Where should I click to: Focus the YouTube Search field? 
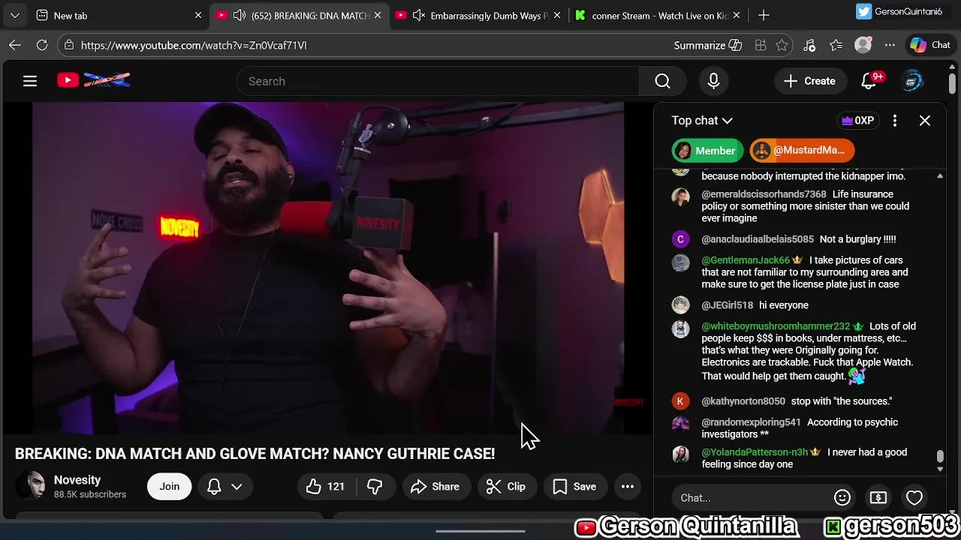(438, 81)
